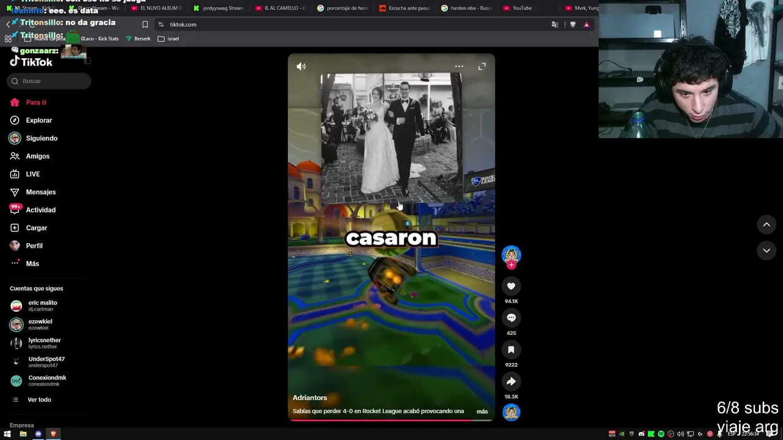This screenshot has height=440, width=783.
Task: Expand followed accounts with Ver todo
Action: (x=32, y=400)
